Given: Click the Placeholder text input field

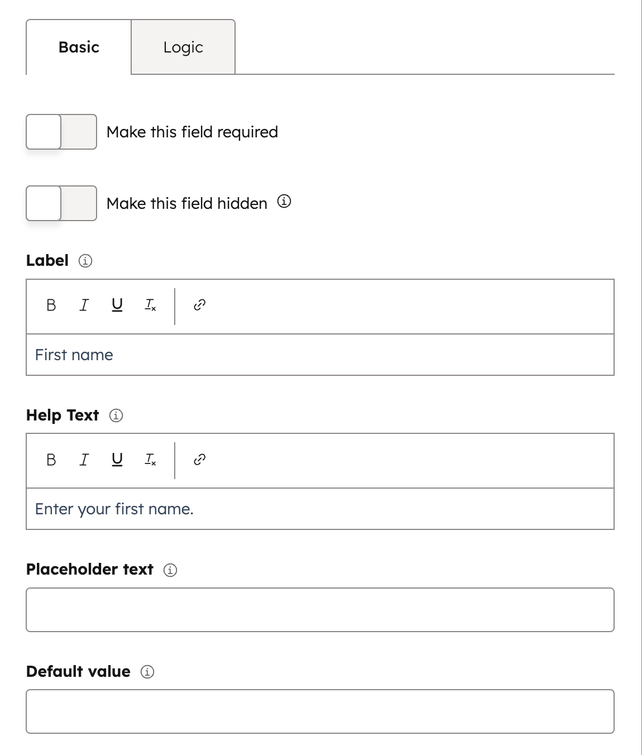Looking at the screenshot, I should click(x=320, y=610).
